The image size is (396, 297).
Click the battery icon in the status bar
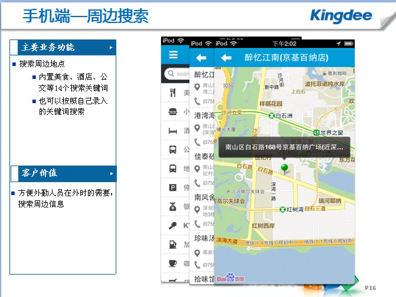point(349,44)
